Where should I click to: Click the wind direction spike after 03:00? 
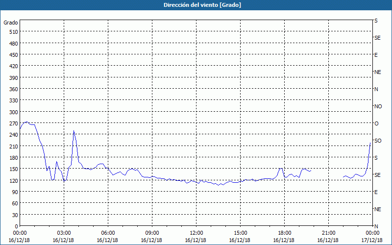pos(74,131)
